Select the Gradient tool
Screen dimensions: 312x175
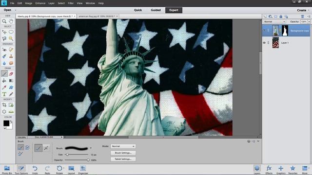[11, 81]
